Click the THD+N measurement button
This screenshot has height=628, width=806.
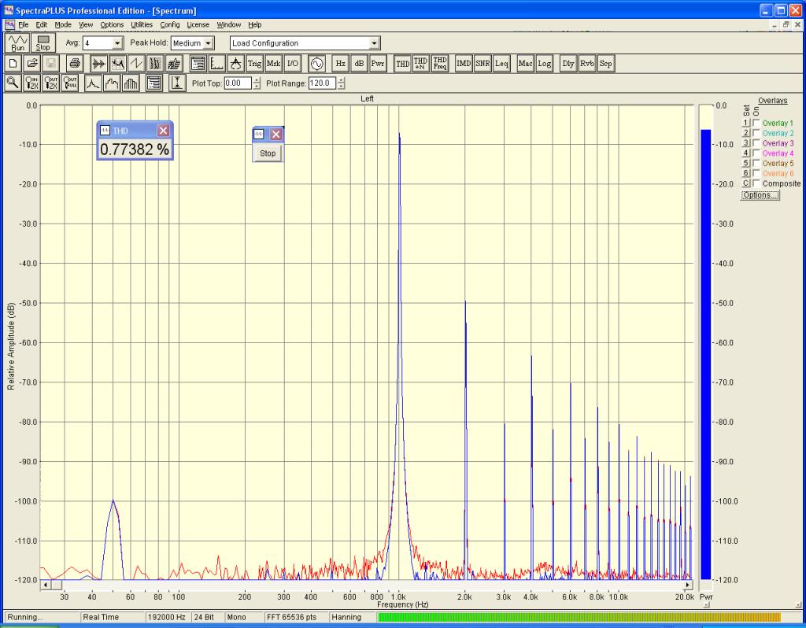coord(421,64)
